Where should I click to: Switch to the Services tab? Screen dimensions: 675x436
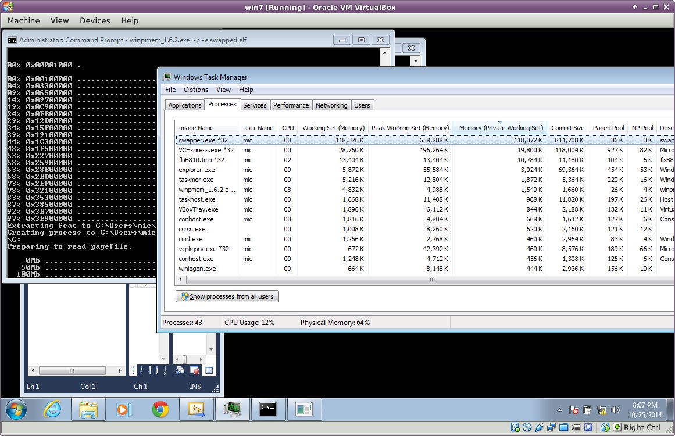click(255, 105)
